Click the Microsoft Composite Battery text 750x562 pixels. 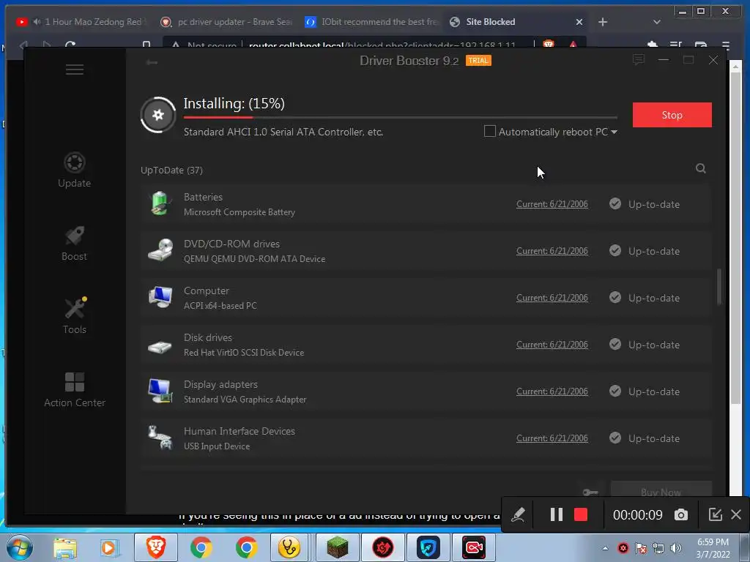pos(240,212)
